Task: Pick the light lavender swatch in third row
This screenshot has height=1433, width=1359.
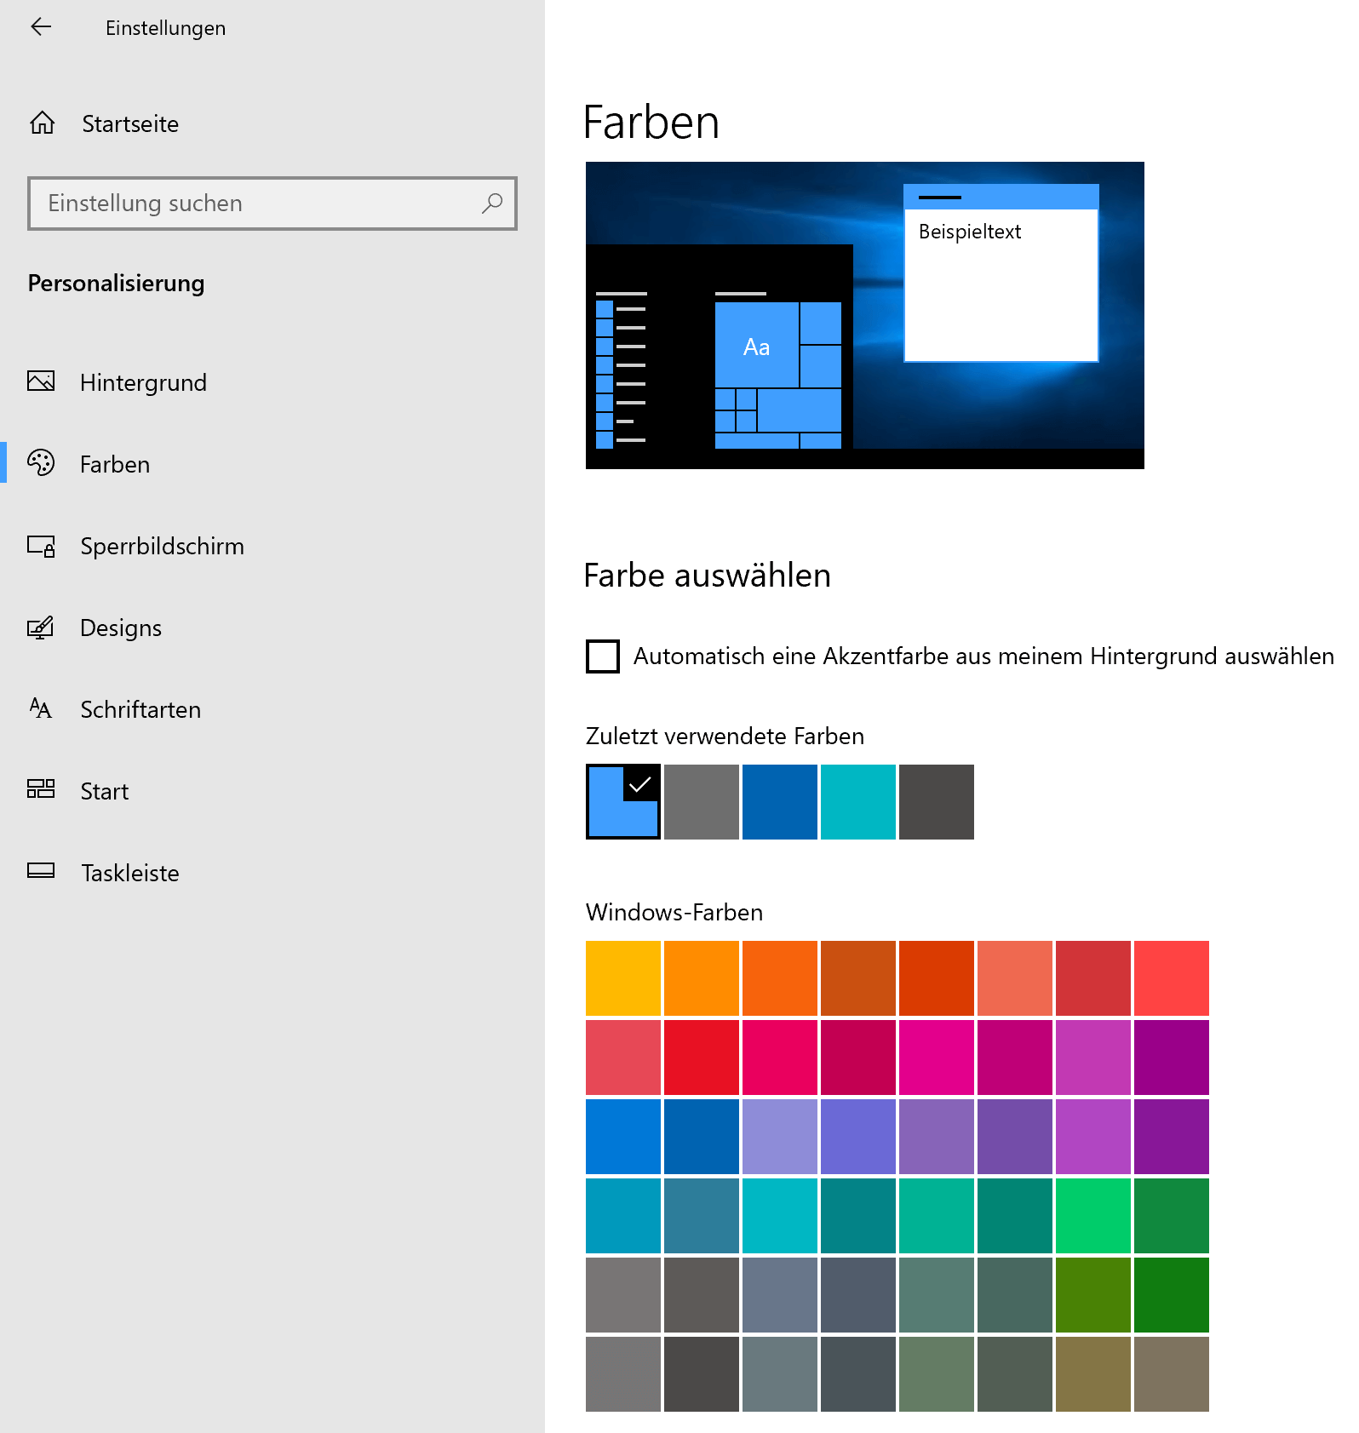Action: point(780,1137)
